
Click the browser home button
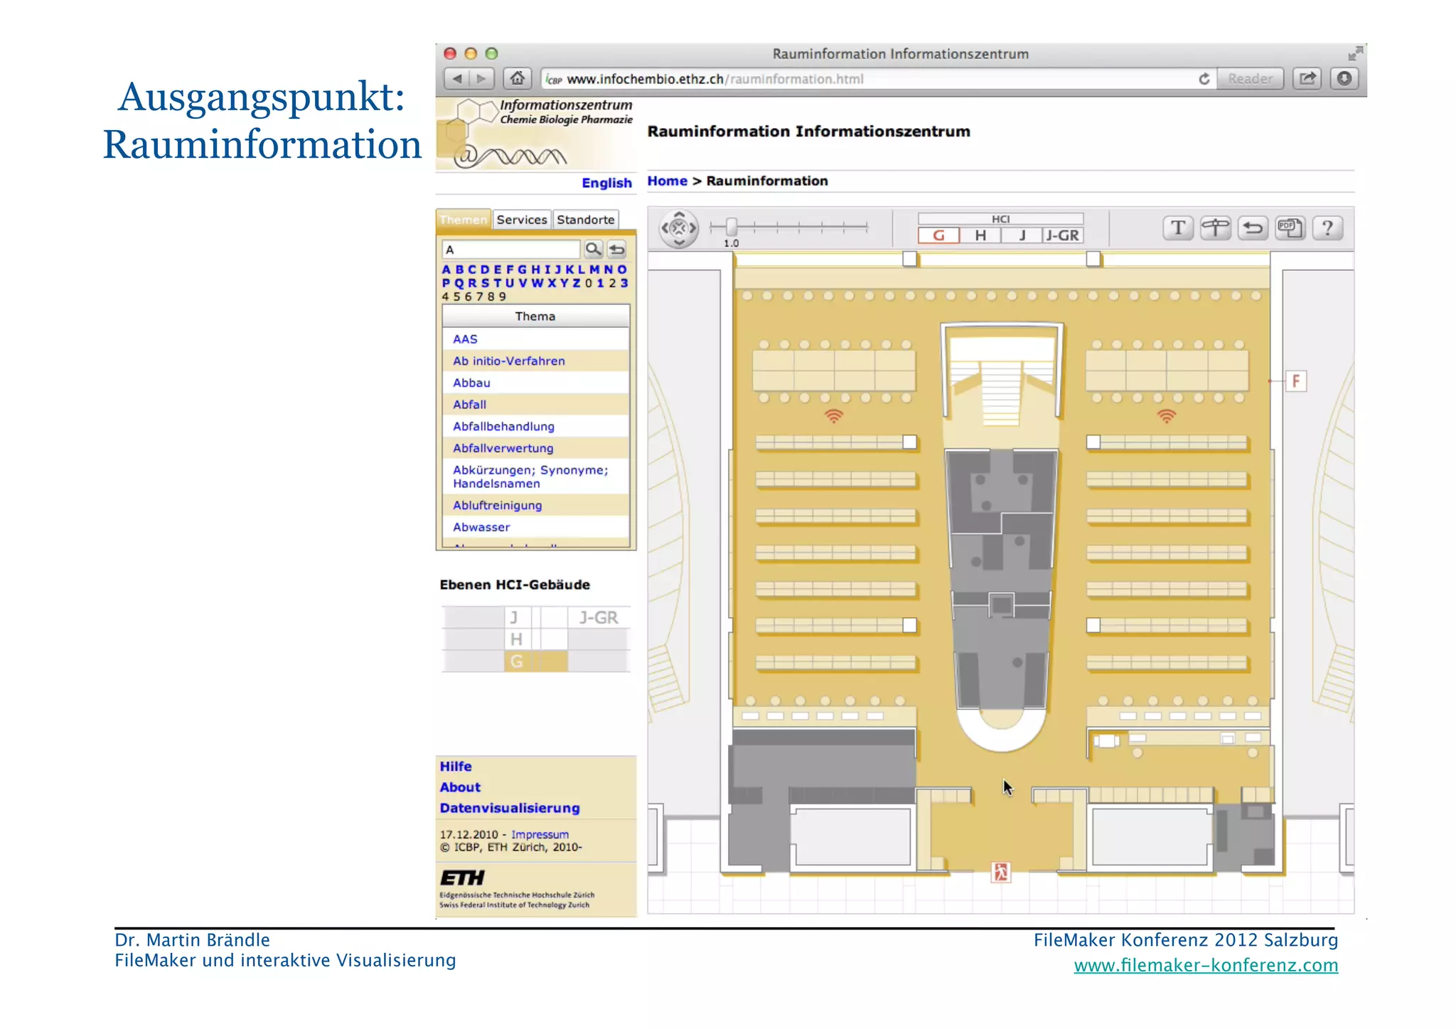[518, 78]
